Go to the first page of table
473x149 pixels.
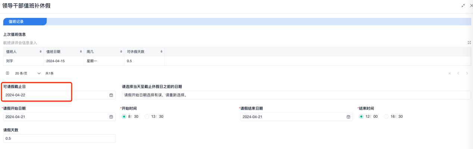[x=450, y=73]
